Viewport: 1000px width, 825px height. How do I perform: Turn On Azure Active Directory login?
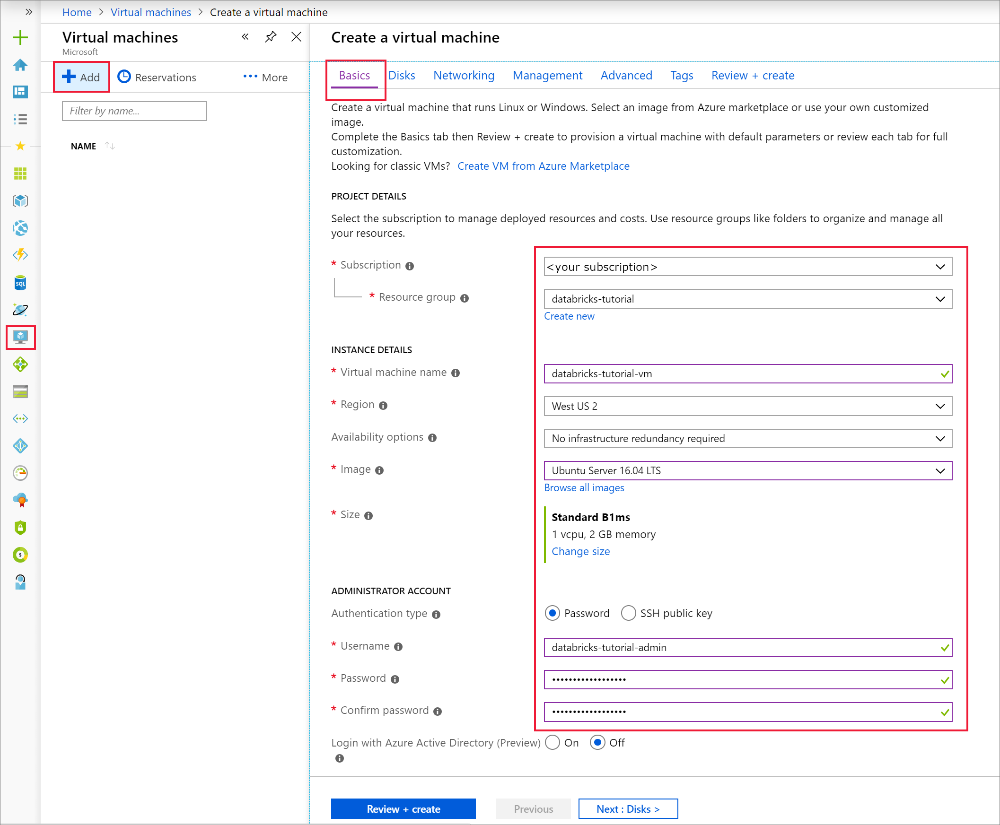click(x=552, y=743)
